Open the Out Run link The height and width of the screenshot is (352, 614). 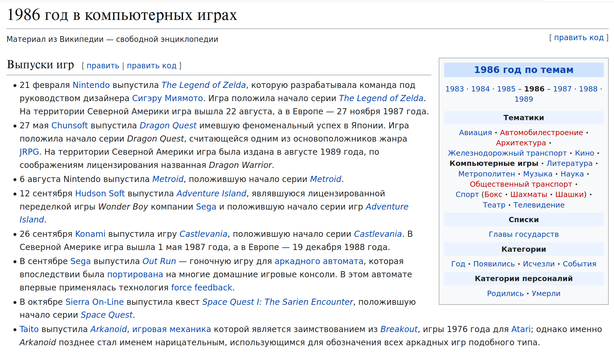coord(159,261)
